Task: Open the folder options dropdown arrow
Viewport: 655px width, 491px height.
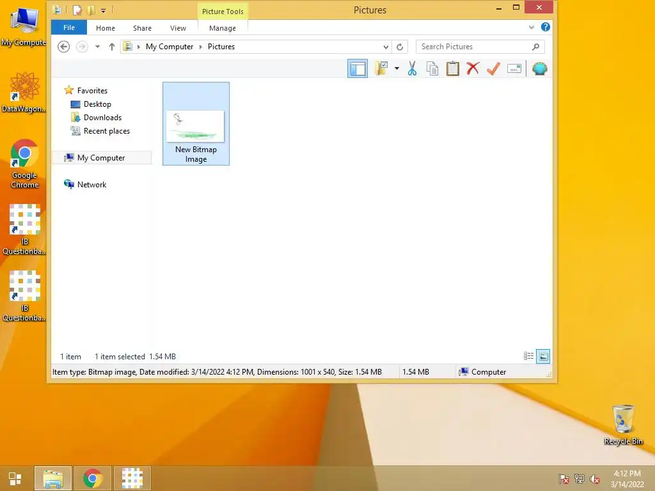Action: coord(397,68)
